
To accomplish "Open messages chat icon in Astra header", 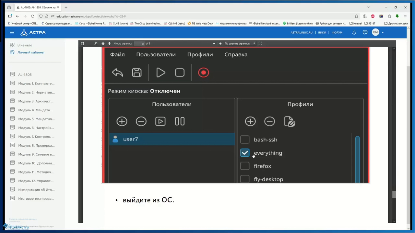I will (x=365, y=32).
